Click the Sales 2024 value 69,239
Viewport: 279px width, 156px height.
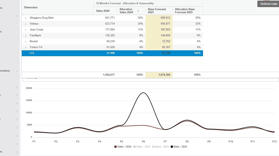[110, 41]
